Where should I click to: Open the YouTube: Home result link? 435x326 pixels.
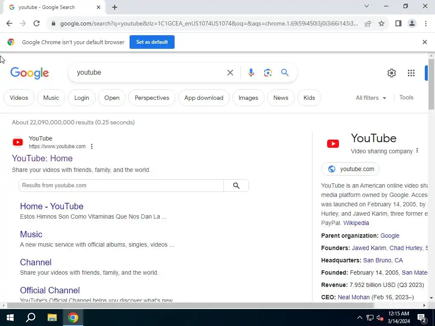(x=42, y=158)
